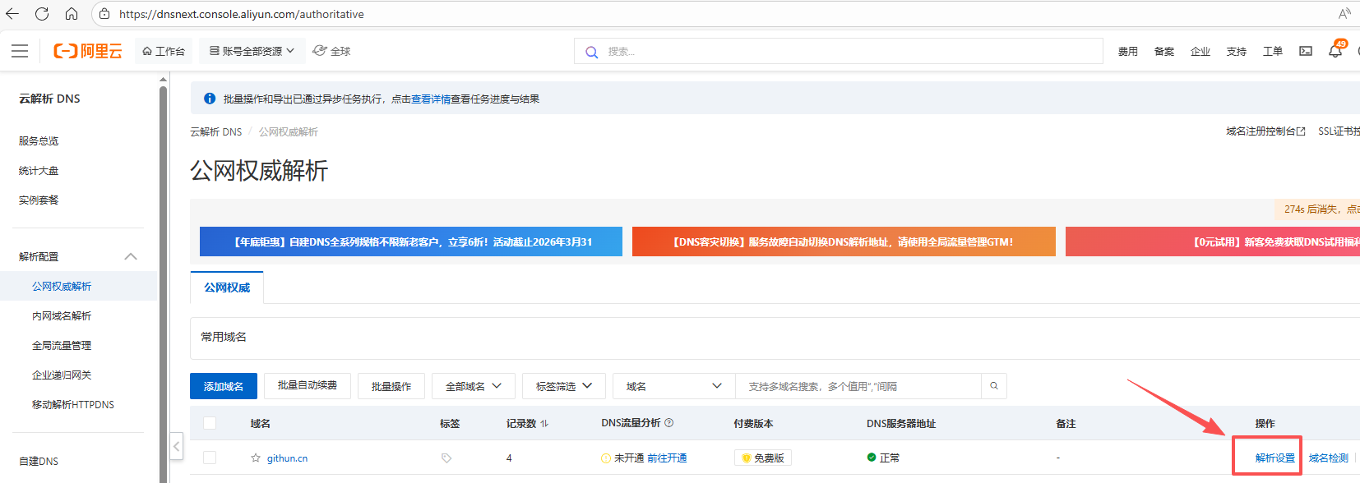
Task: Check the githun.cn row checkbox
Action: [x=210, y=458]
